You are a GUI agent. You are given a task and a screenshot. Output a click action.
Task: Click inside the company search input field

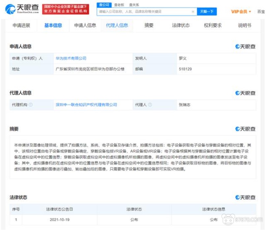pyautogui.click(x=138, y=12)
